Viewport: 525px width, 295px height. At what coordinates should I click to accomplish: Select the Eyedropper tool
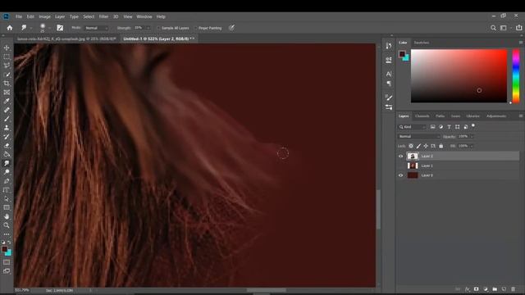coord(7,101)
